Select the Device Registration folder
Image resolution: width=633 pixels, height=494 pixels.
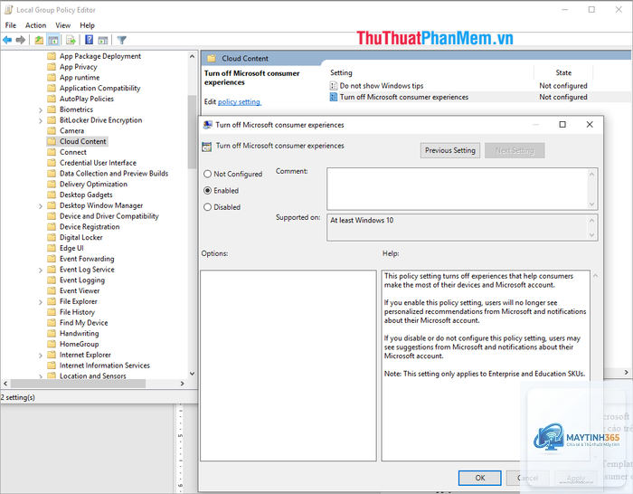point(90,226)
